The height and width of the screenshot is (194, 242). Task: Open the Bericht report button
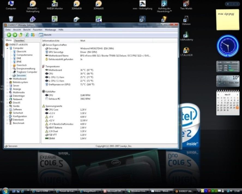click(x=45, y=35)
